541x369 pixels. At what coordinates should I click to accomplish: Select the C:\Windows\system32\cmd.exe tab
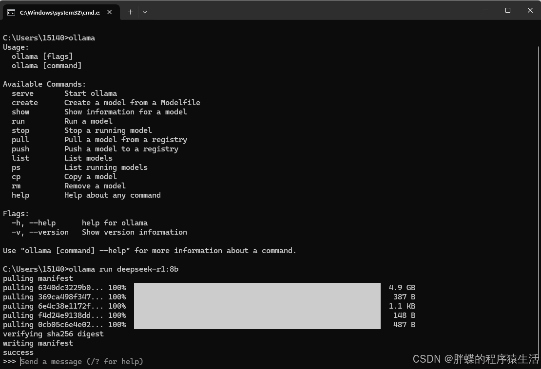61,12
